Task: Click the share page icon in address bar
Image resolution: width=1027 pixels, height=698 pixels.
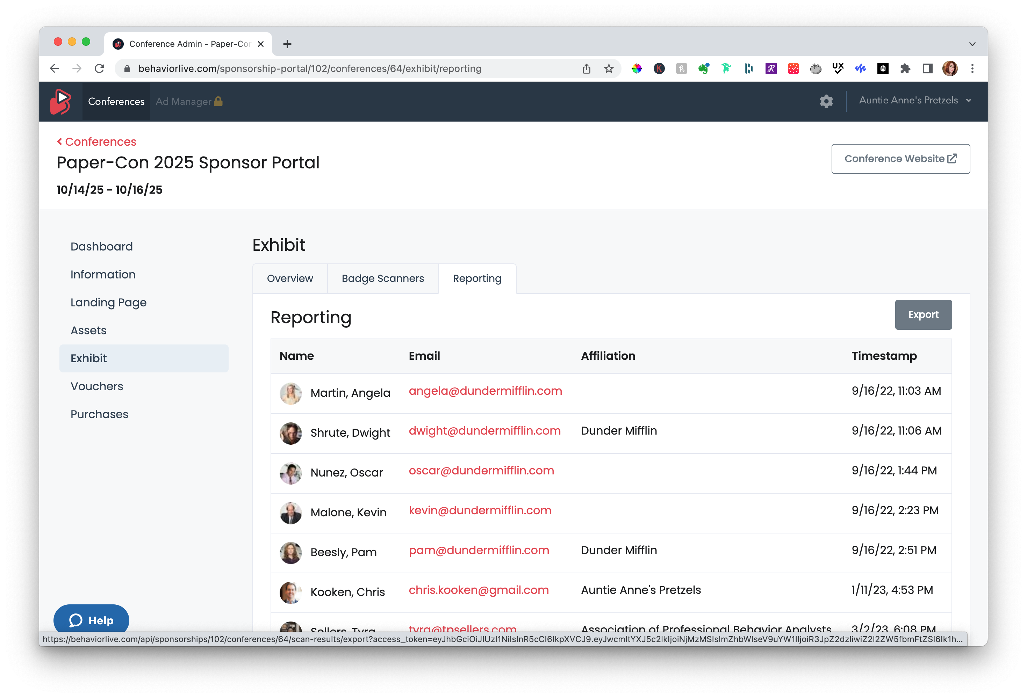Action: pyautogui.click(x=586, y=68)
